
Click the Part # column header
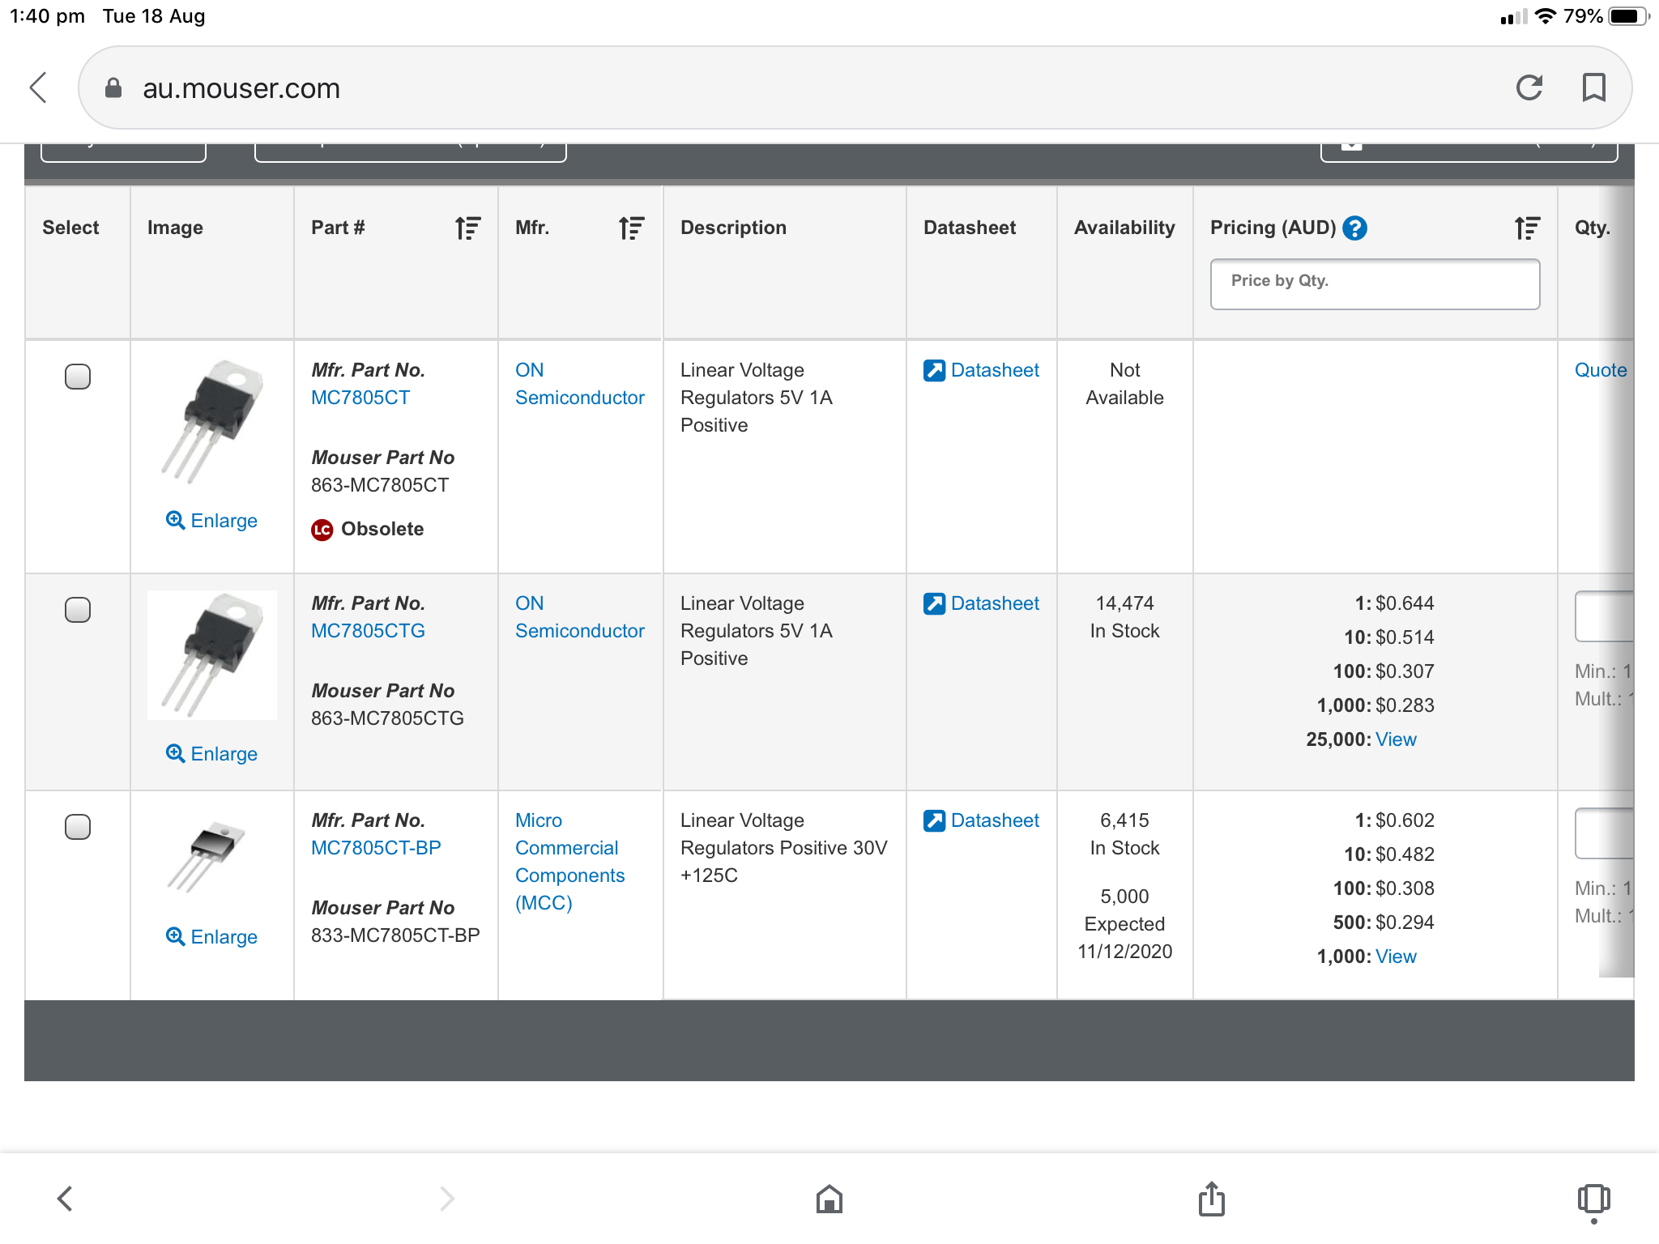(x=338, y=228)
